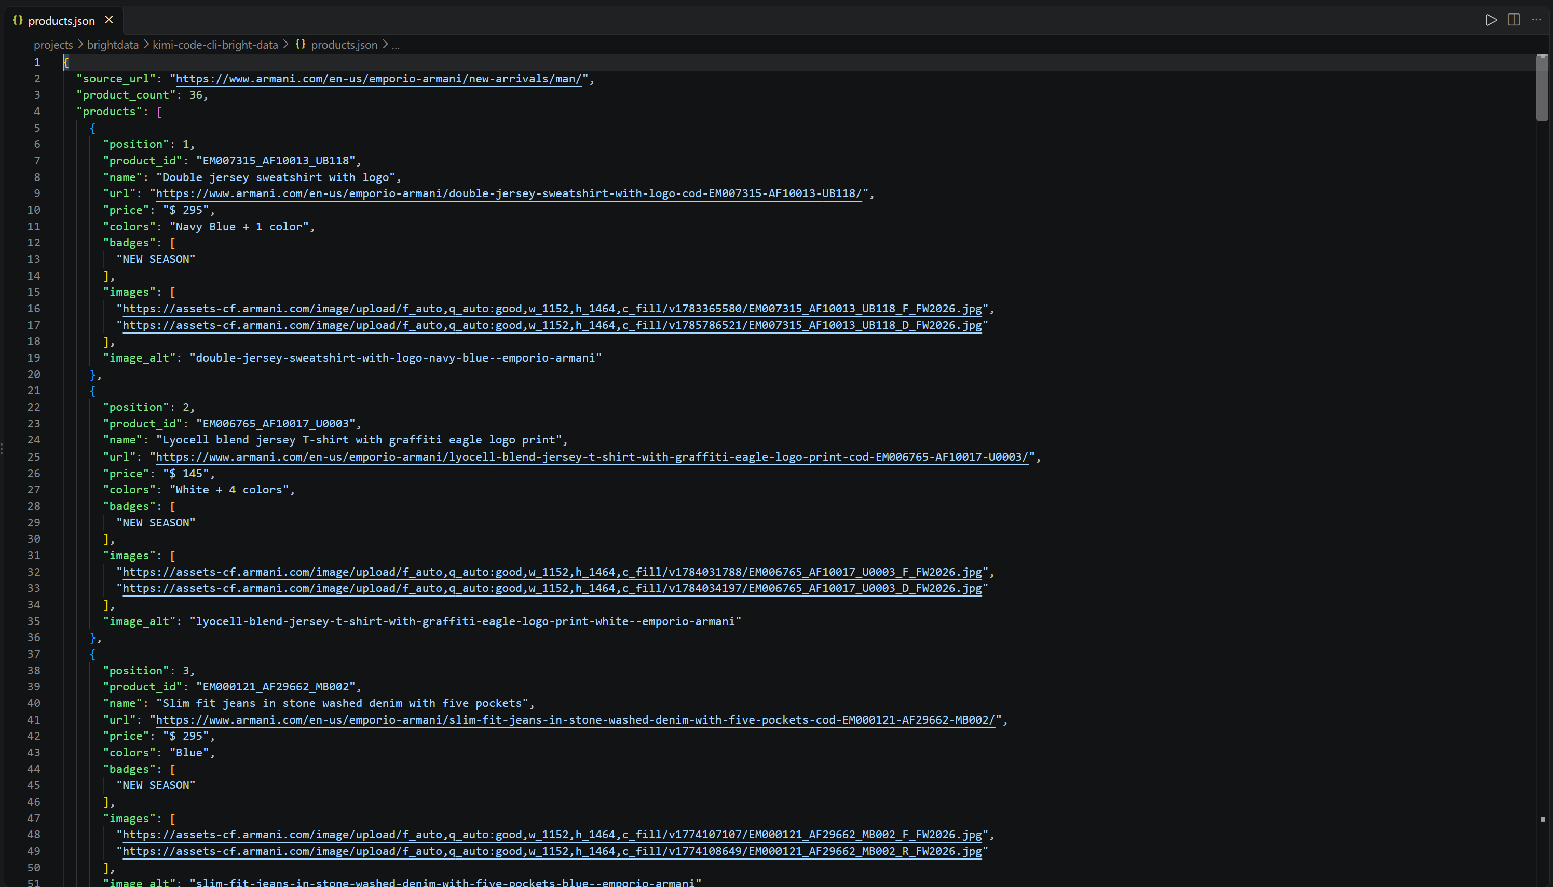
Task: Click "NEW SEASON" badge text on line 45
Action: coord(156,786)
